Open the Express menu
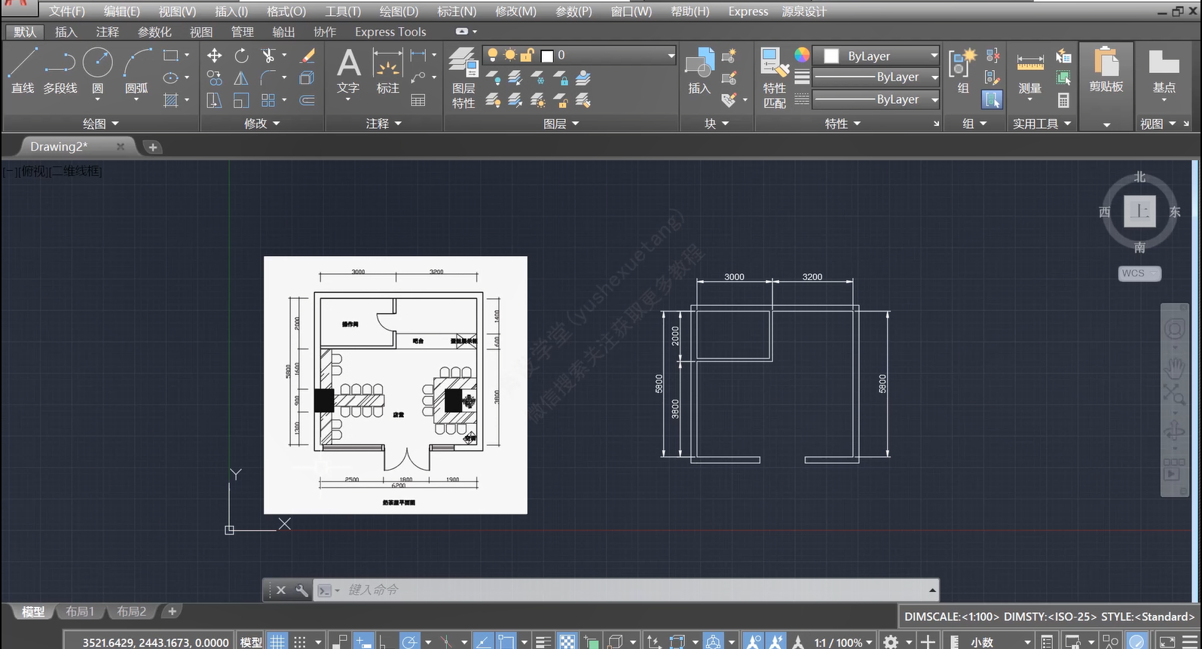1202x649 pixels. click(x=748, y=11)
